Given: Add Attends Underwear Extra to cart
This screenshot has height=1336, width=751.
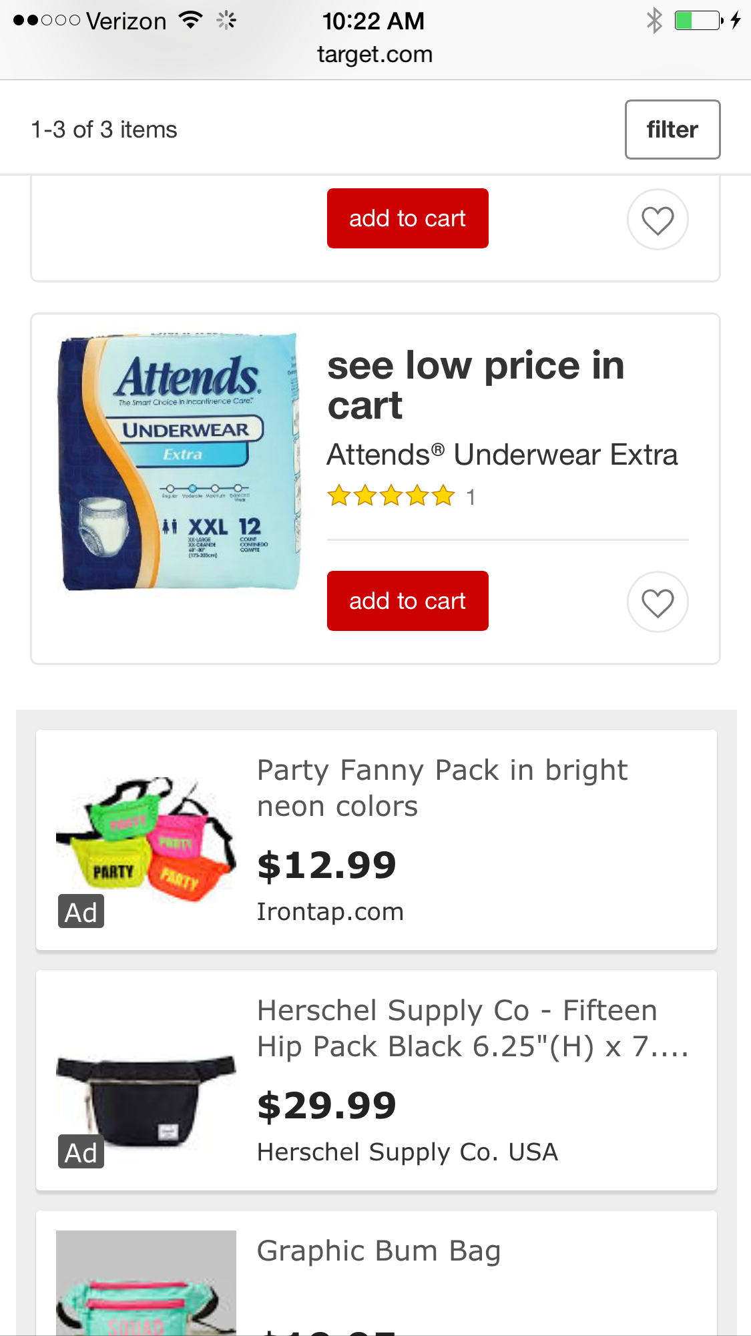Looking at the screenshot, I should 407,601.
